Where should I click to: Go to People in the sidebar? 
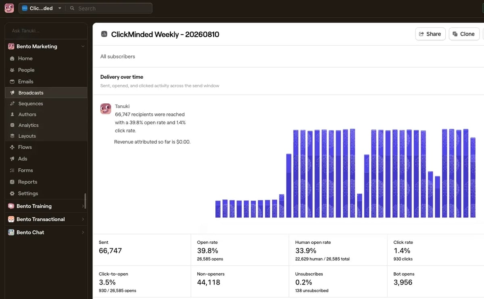[x=46, y=70]
